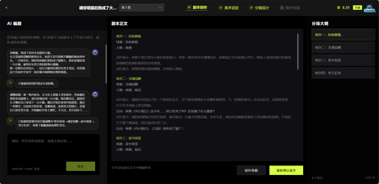Click the AI 编剧 panel title
379x184 pixels.
coord(14,23)
